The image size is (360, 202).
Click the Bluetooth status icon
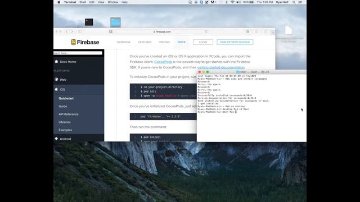coord(226,2)
